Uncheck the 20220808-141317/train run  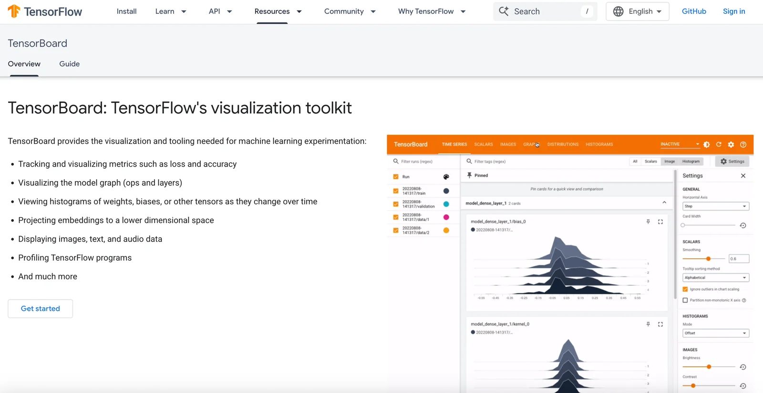[396, 191]
